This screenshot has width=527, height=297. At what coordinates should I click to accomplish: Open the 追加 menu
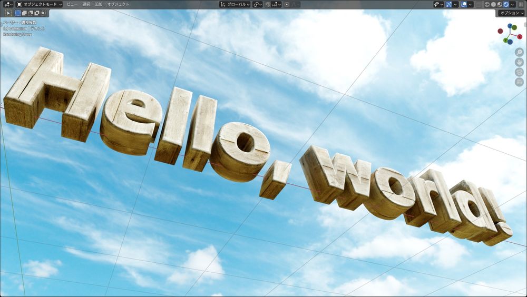[99, 4]
